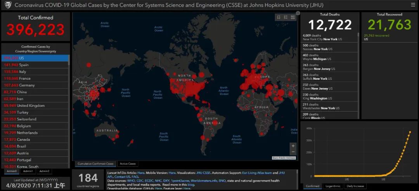Switch to Active Cases map tab
Viewport: 419px width, 191px height.
[128, 164]
